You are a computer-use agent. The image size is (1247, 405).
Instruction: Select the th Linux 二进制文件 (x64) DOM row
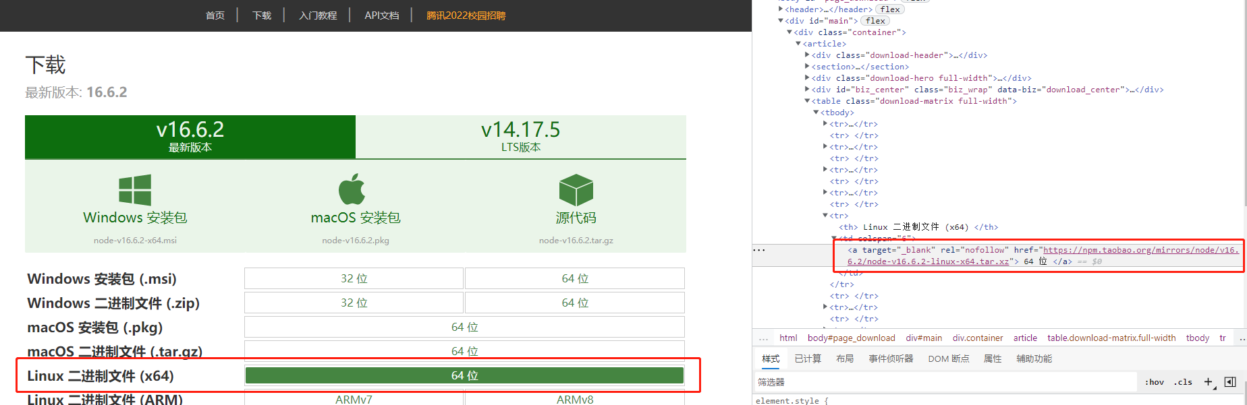(x=918, y=227)
